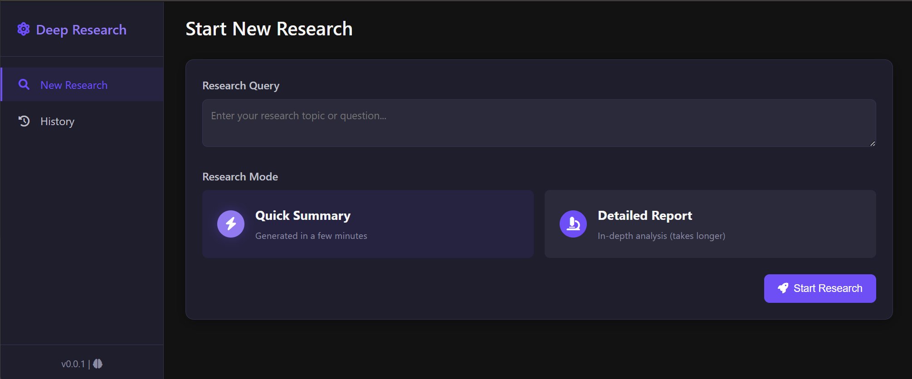This screenshot has width=912, height=379.
Task: Click the Deep Research logo icon
Action: 24,29
